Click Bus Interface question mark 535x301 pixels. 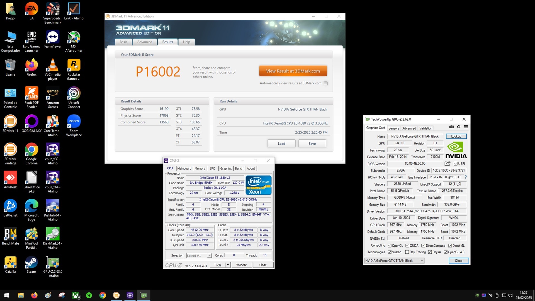(x=466, y=177)
